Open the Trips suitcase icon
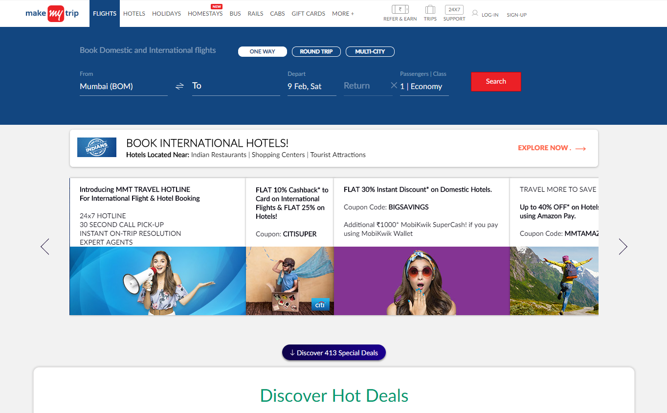The width and height of the screenshot is (667, 413). tap(430, 10)
